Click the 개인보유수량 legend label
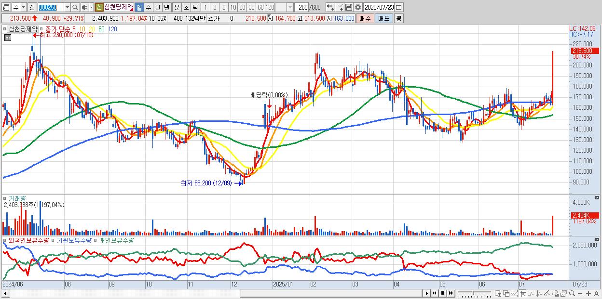This screenshot has width=602, height=299. pyautogui.click(x=116, y=240)
